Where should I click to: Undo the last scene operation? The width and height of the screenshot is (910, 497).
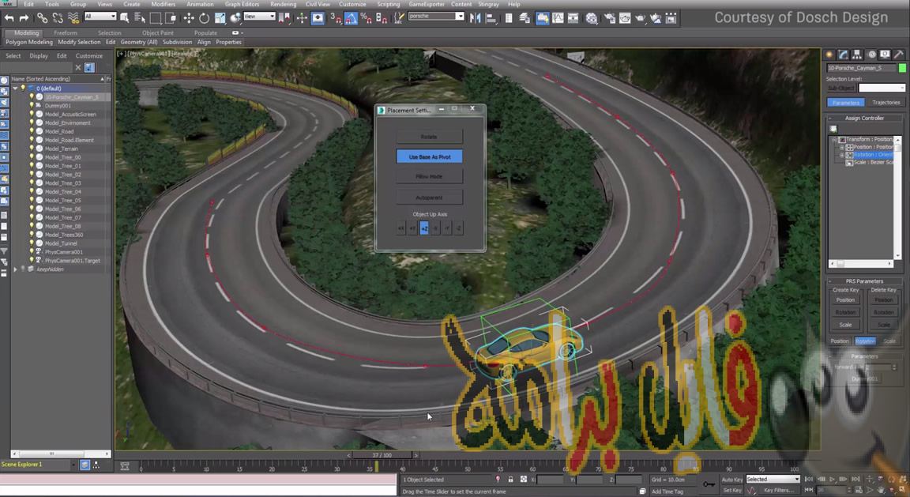pos(9,18)
